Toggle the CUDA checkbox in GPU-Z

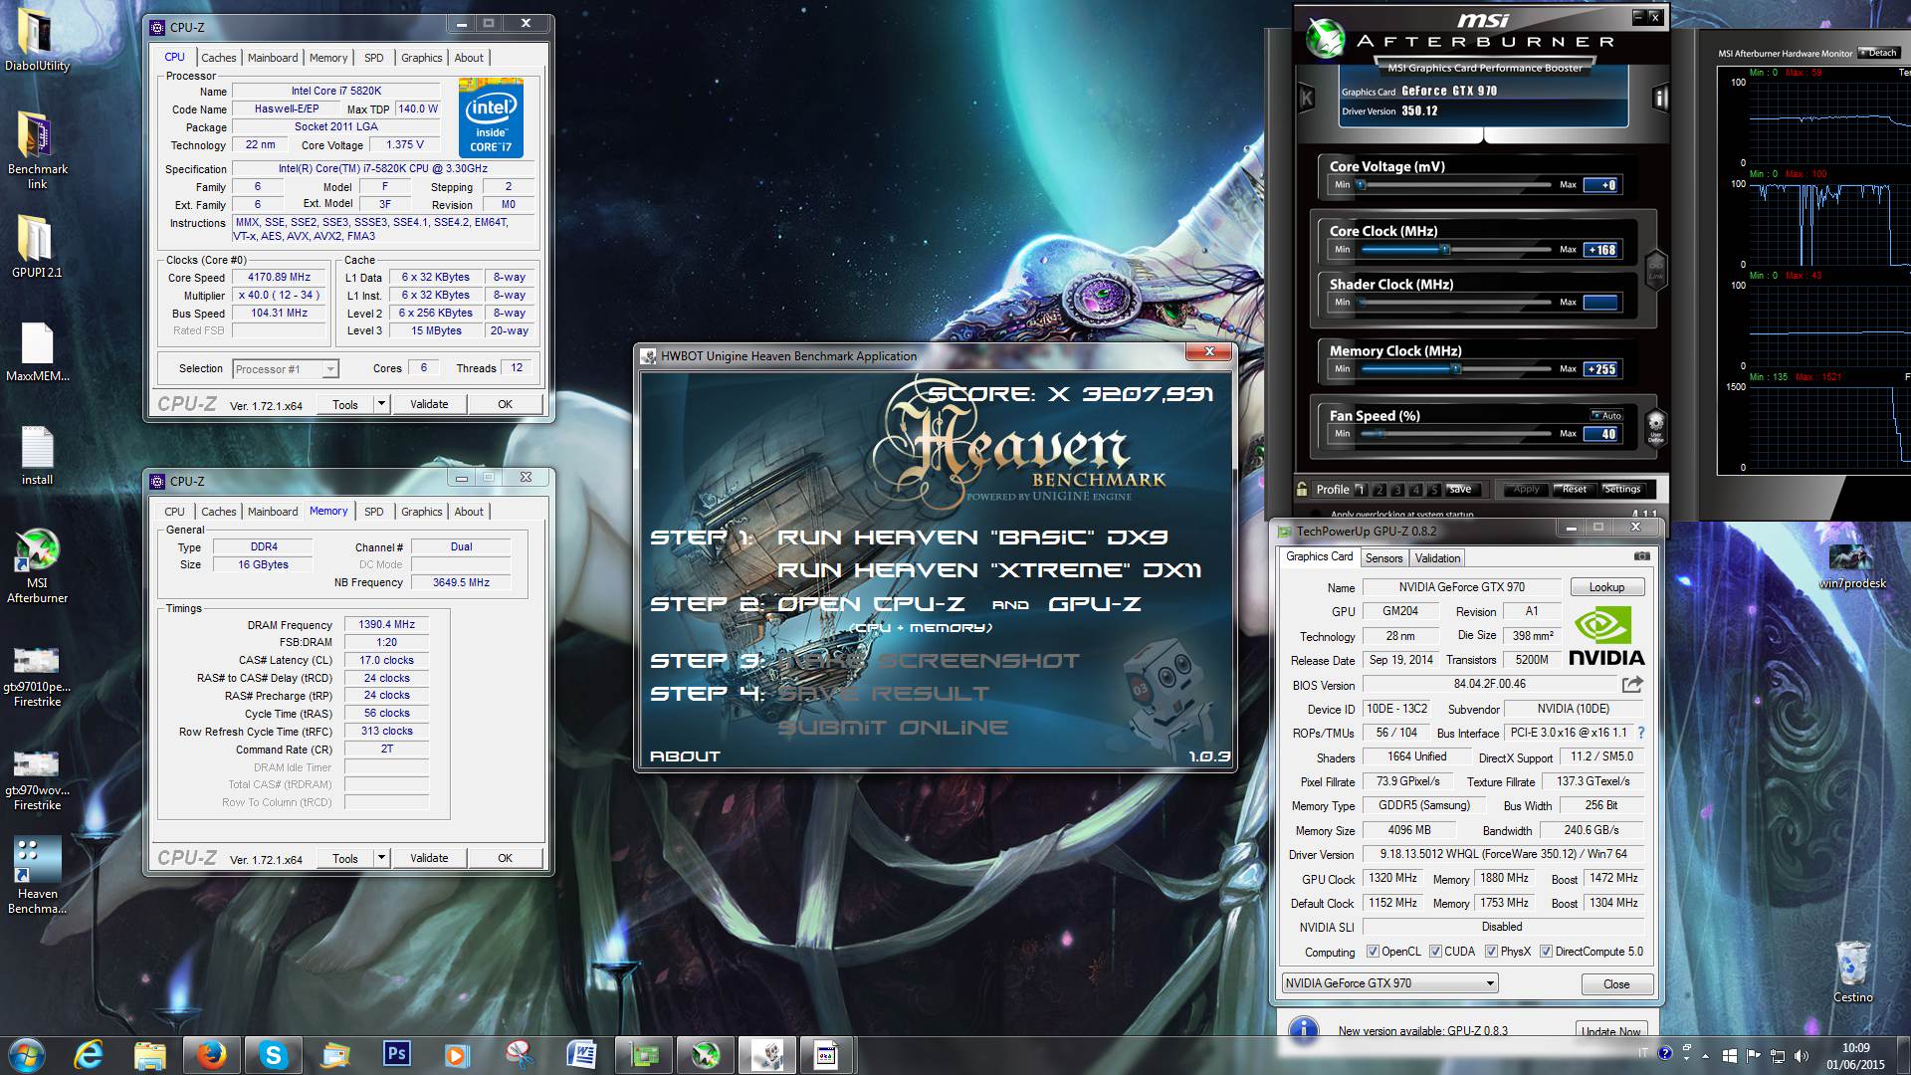tap(1435, 952)
